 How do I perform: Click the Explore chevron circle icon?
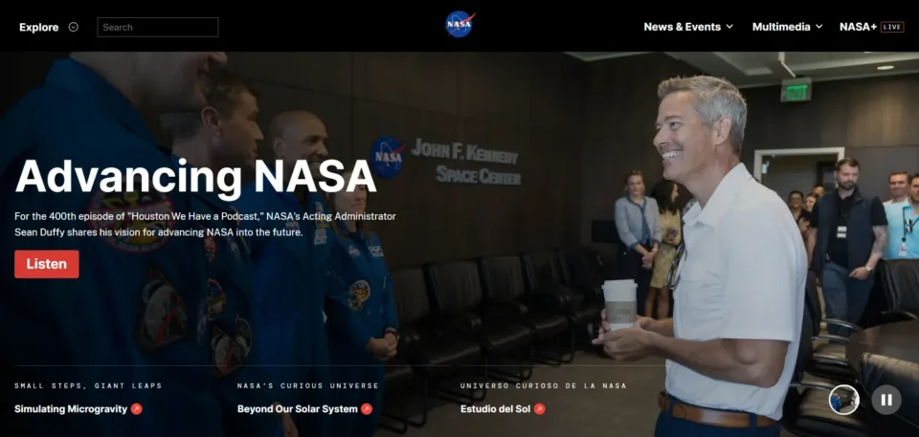(74, 27)
